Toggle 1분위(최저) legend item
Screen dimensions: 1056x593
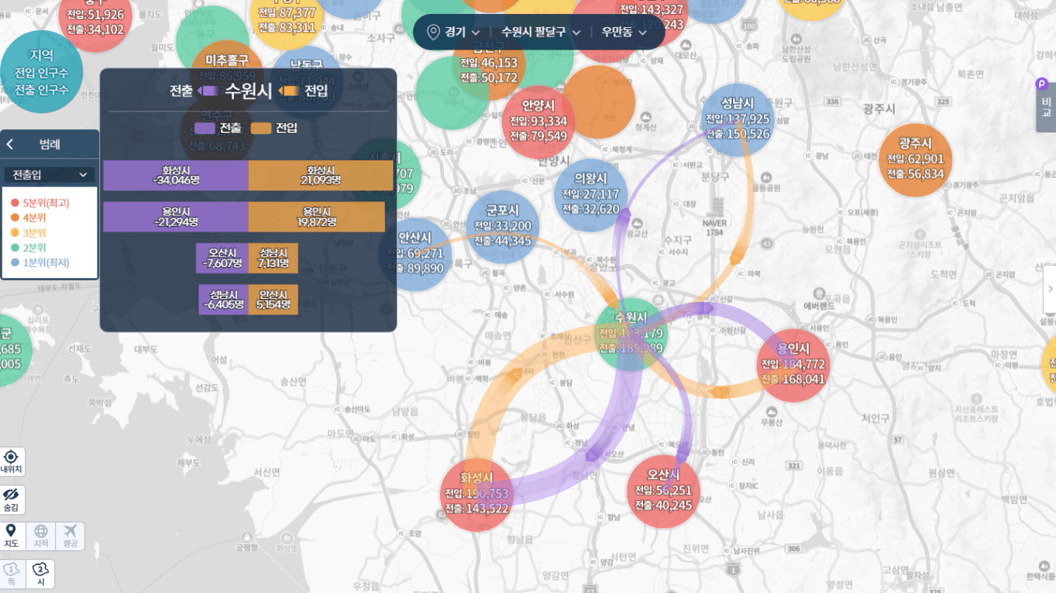(40, 262)
